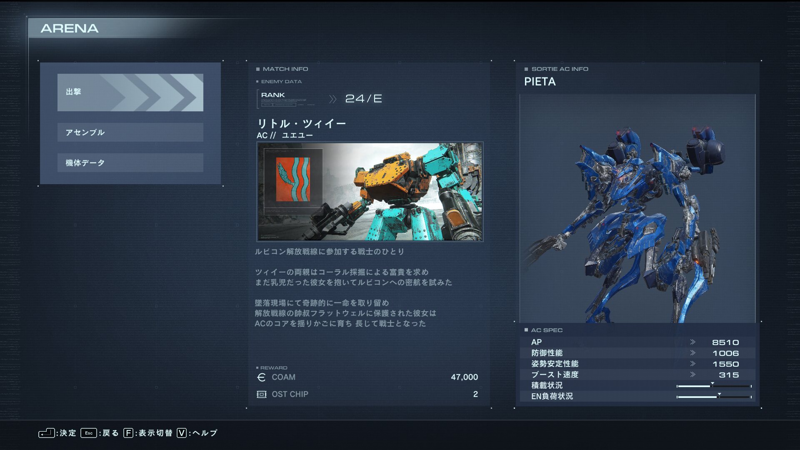Click the ARENA title header
Screen dimensions: 800x450
pos(70,28)
